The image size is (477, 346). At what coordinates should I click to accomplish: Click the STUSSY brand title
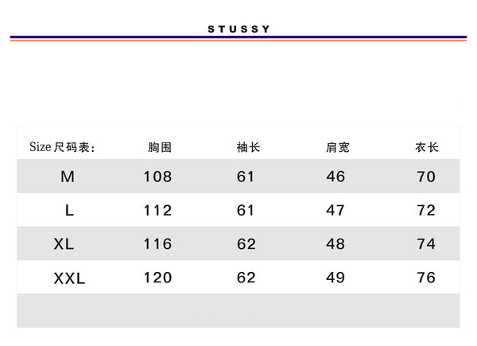(238, 29)
